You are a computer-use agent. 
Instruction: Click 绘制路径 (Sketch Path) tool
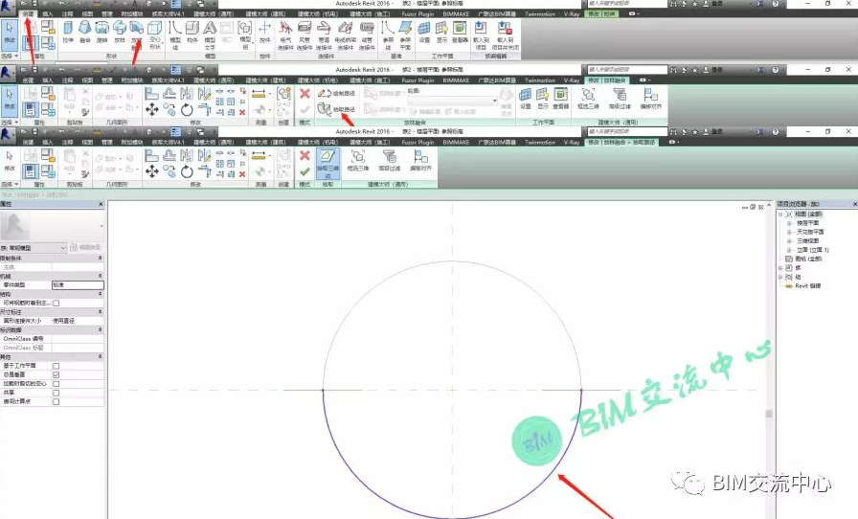(x=337, y=94)
